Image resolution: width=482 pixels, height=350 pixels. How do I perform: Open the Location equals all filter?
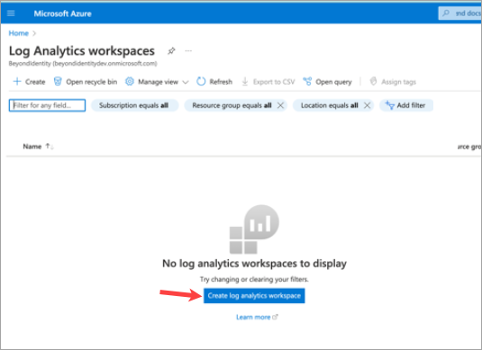[330, 105]
